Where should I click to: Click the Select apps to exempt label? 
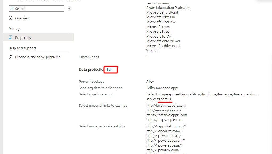pyautogui.click(x=96, y=94)
